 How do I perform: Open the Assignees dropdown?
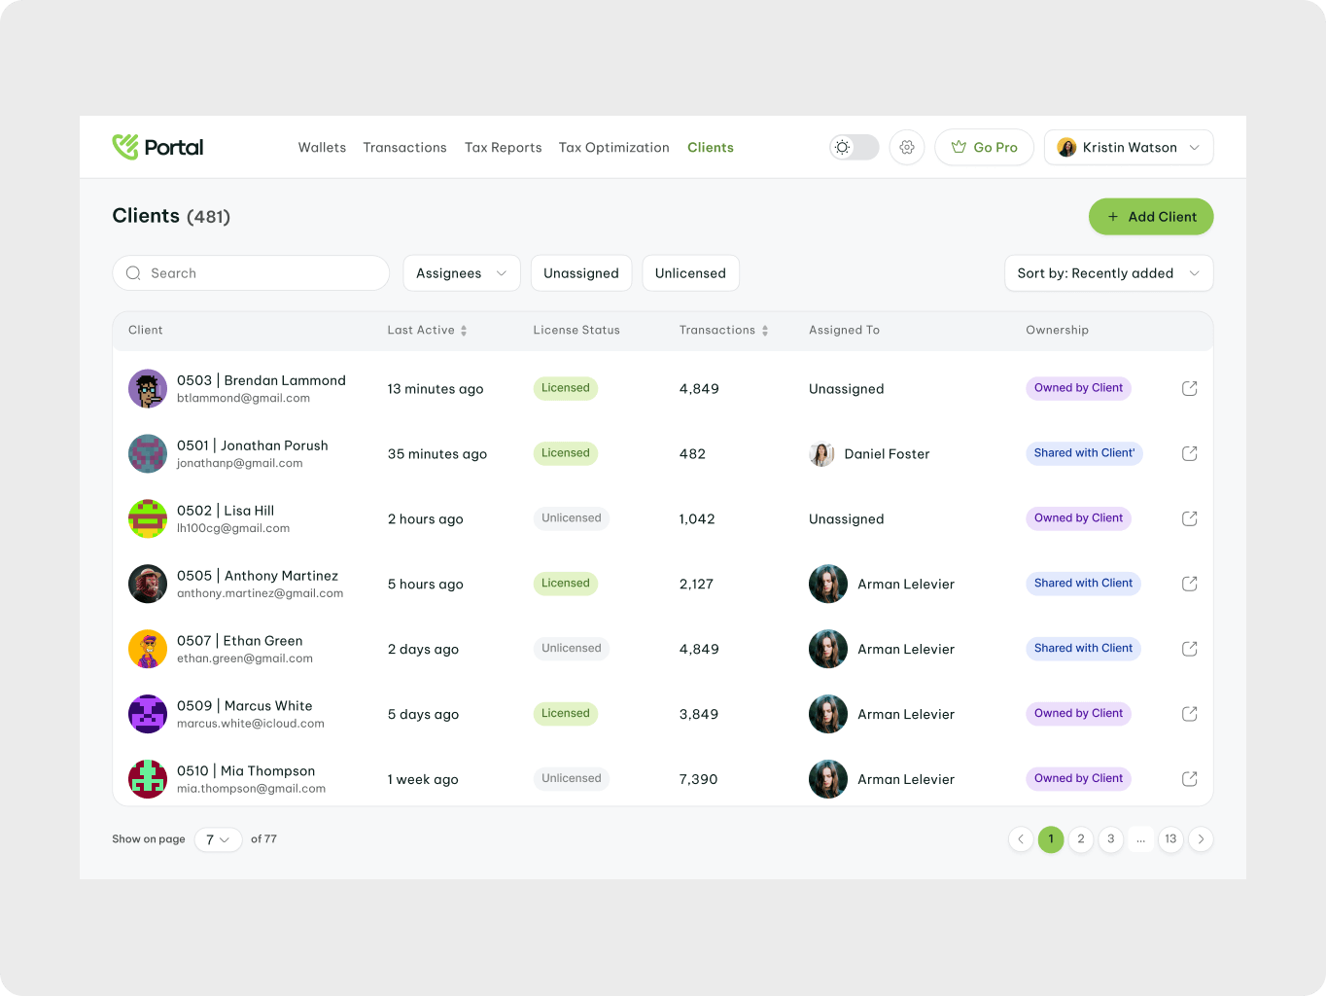click(x=461, y=273)
